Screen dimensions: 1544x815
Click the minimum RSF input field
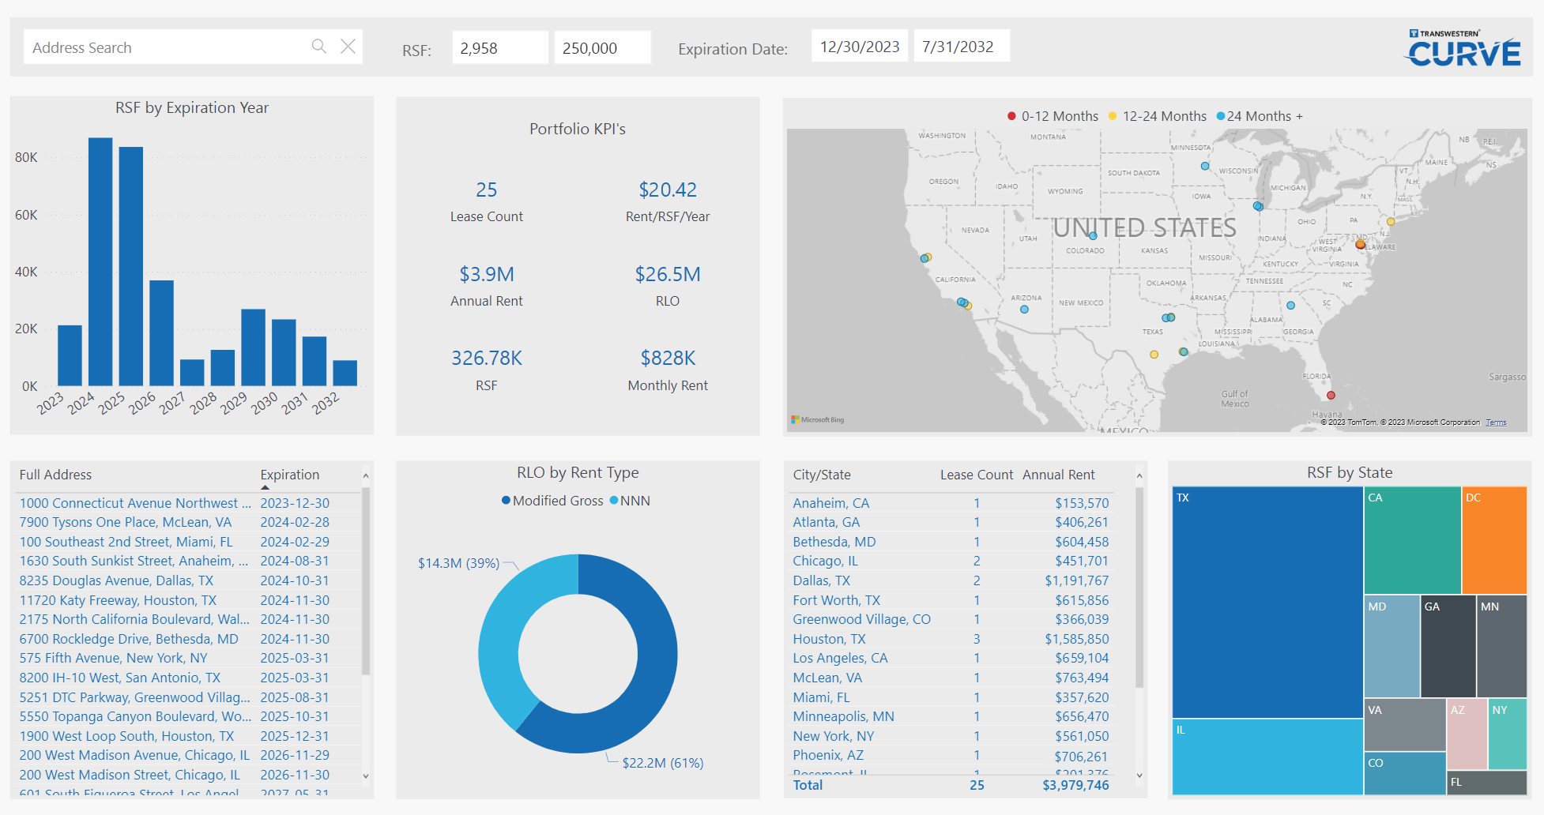tap(499, 48)
